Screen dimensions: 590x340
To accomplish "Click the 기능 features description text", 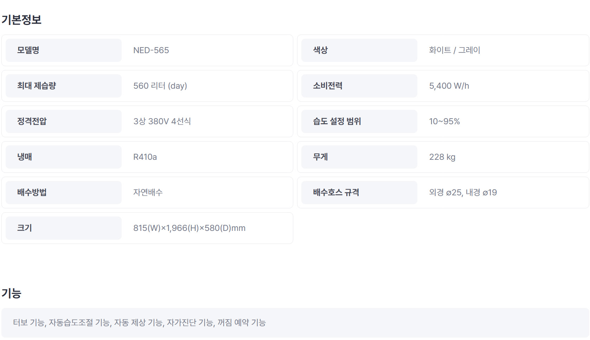I will pos(139,322).
